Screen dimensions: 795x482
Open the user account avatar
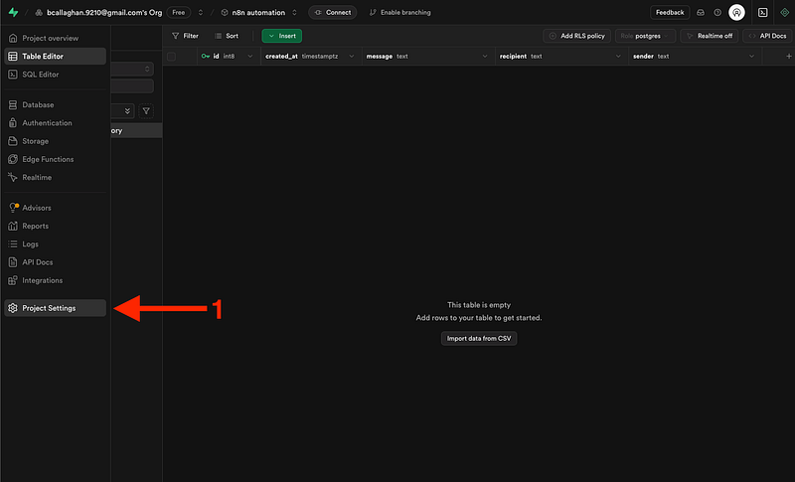[x=736, y=13]
